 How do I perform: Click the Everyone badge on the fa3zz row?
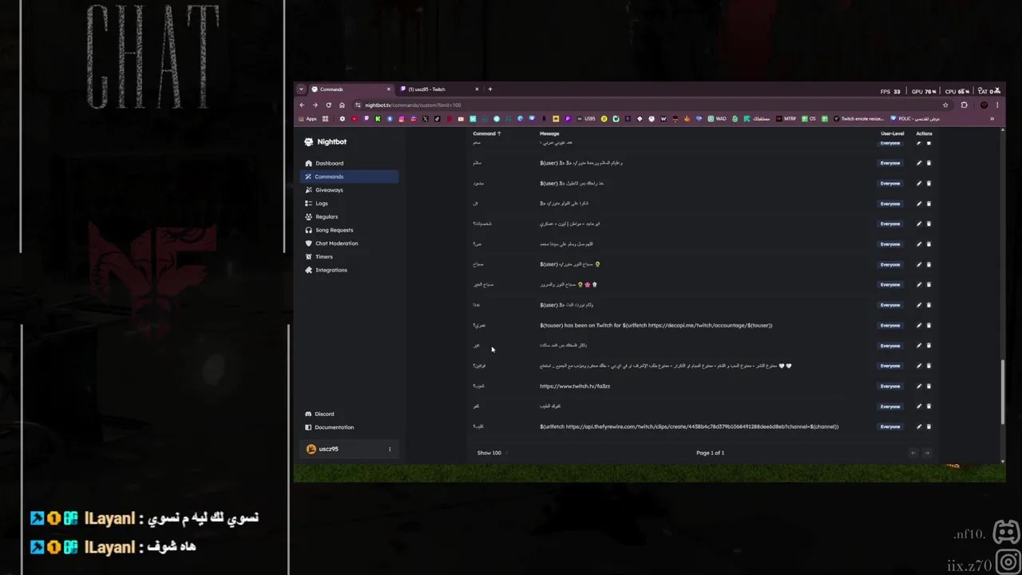click(890, 386)
